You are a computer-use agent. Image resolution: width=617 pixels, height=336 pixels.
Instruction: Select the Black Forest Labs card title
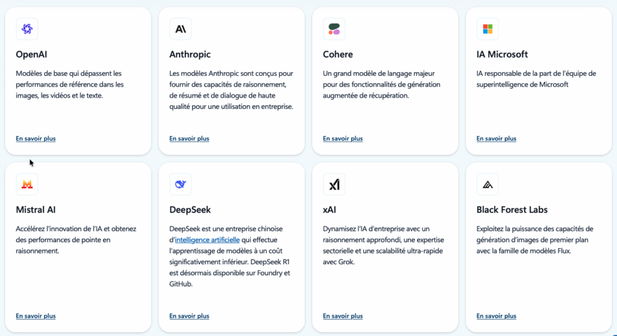pyautogui.click(x=512, y=210)
